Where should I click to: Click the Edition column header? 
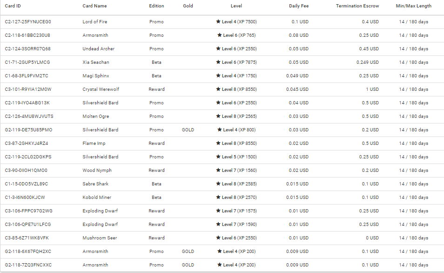(x=156, y=6)
